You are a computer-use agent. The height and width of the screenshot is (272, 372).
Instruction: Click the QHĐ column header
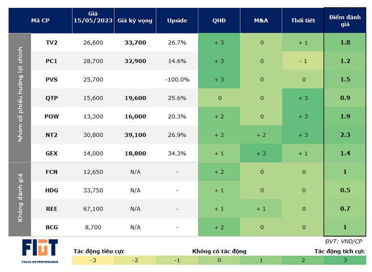[219, 20]
